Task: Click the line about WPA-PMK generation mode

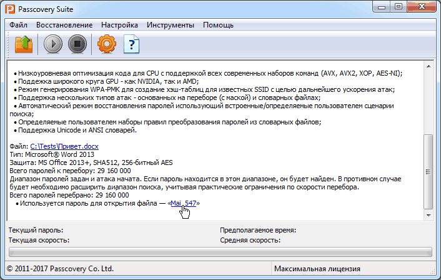Action: point(204,89)
